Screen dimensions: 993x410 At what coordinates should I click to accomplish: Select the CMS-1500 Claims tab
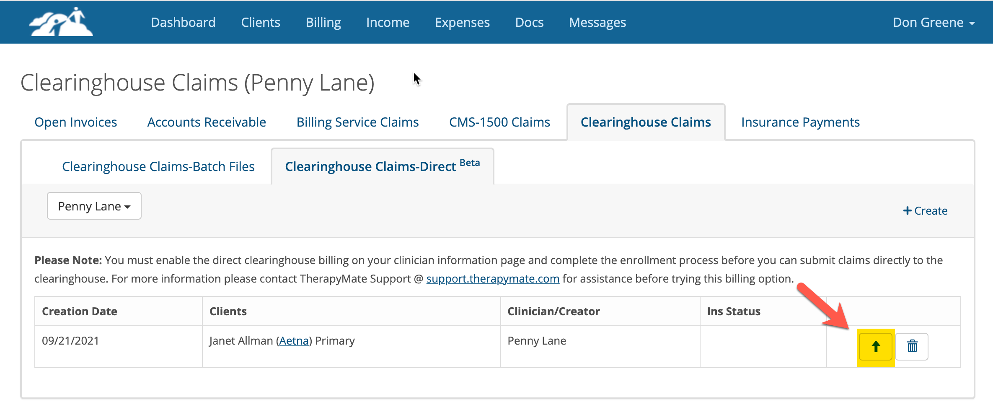click(x=499, y=122)
